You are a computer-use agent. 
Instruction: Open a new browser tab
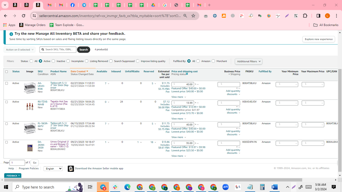tap(209, 5)
